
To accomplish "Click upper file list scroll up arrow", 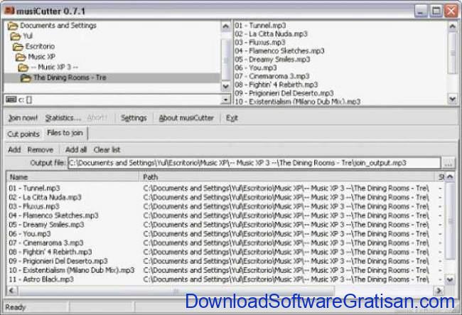I will (452, 26).
